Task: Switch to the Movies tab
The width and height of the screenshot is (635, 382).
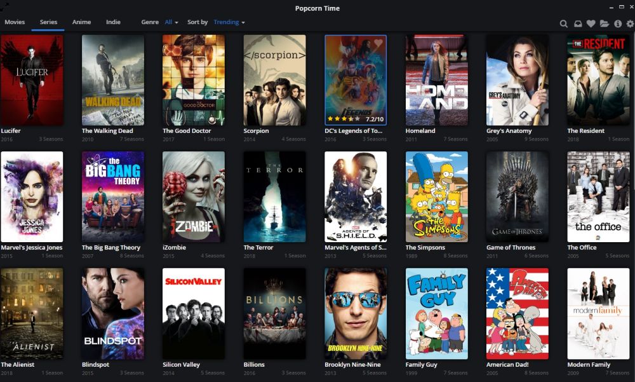Action: pos(14,22)
